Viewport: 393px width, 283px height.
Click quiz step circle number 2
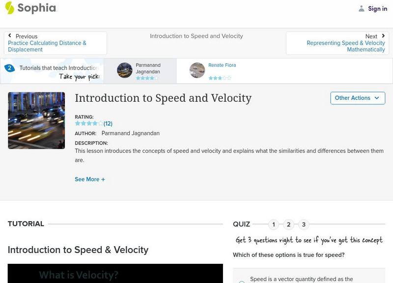pyautogui.click(x=287, y=224)
